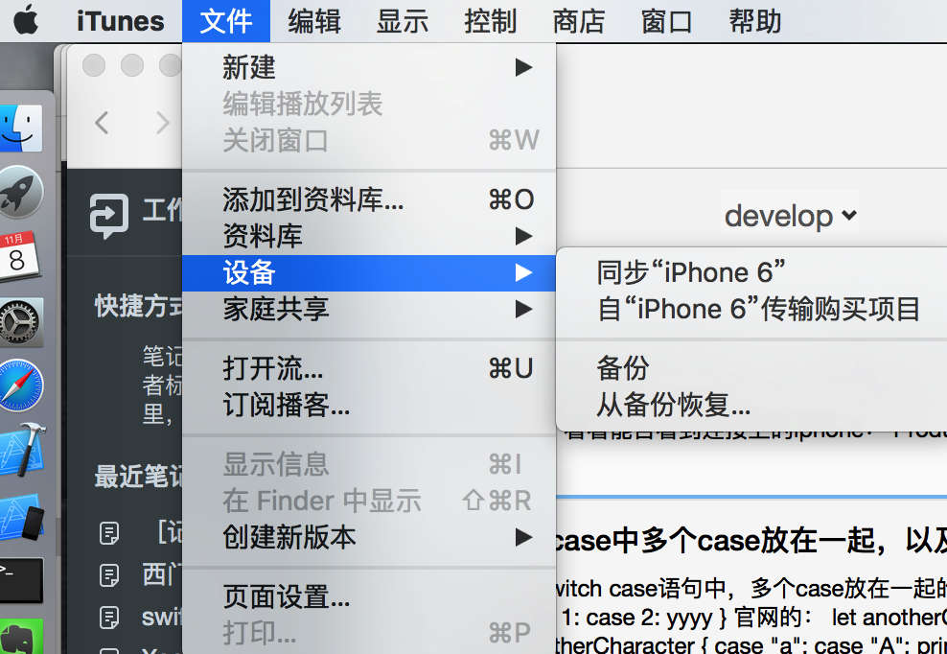Image resolution: width=947 pixels, height=654 pixels.
Task: Open System Preferences gear in Dock
Action: point(21,322)
